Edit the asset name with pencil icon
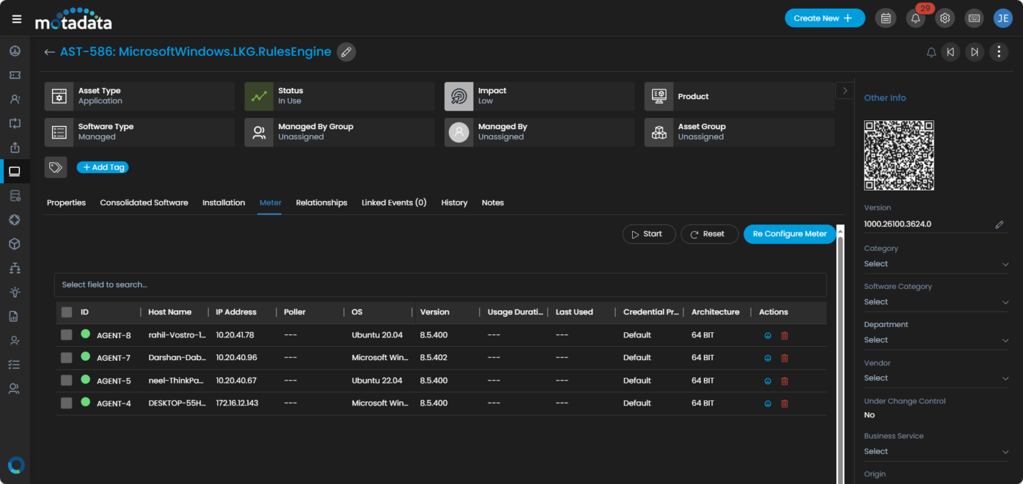This screenshot has height=484, width=1023. (x=346, y=52)
